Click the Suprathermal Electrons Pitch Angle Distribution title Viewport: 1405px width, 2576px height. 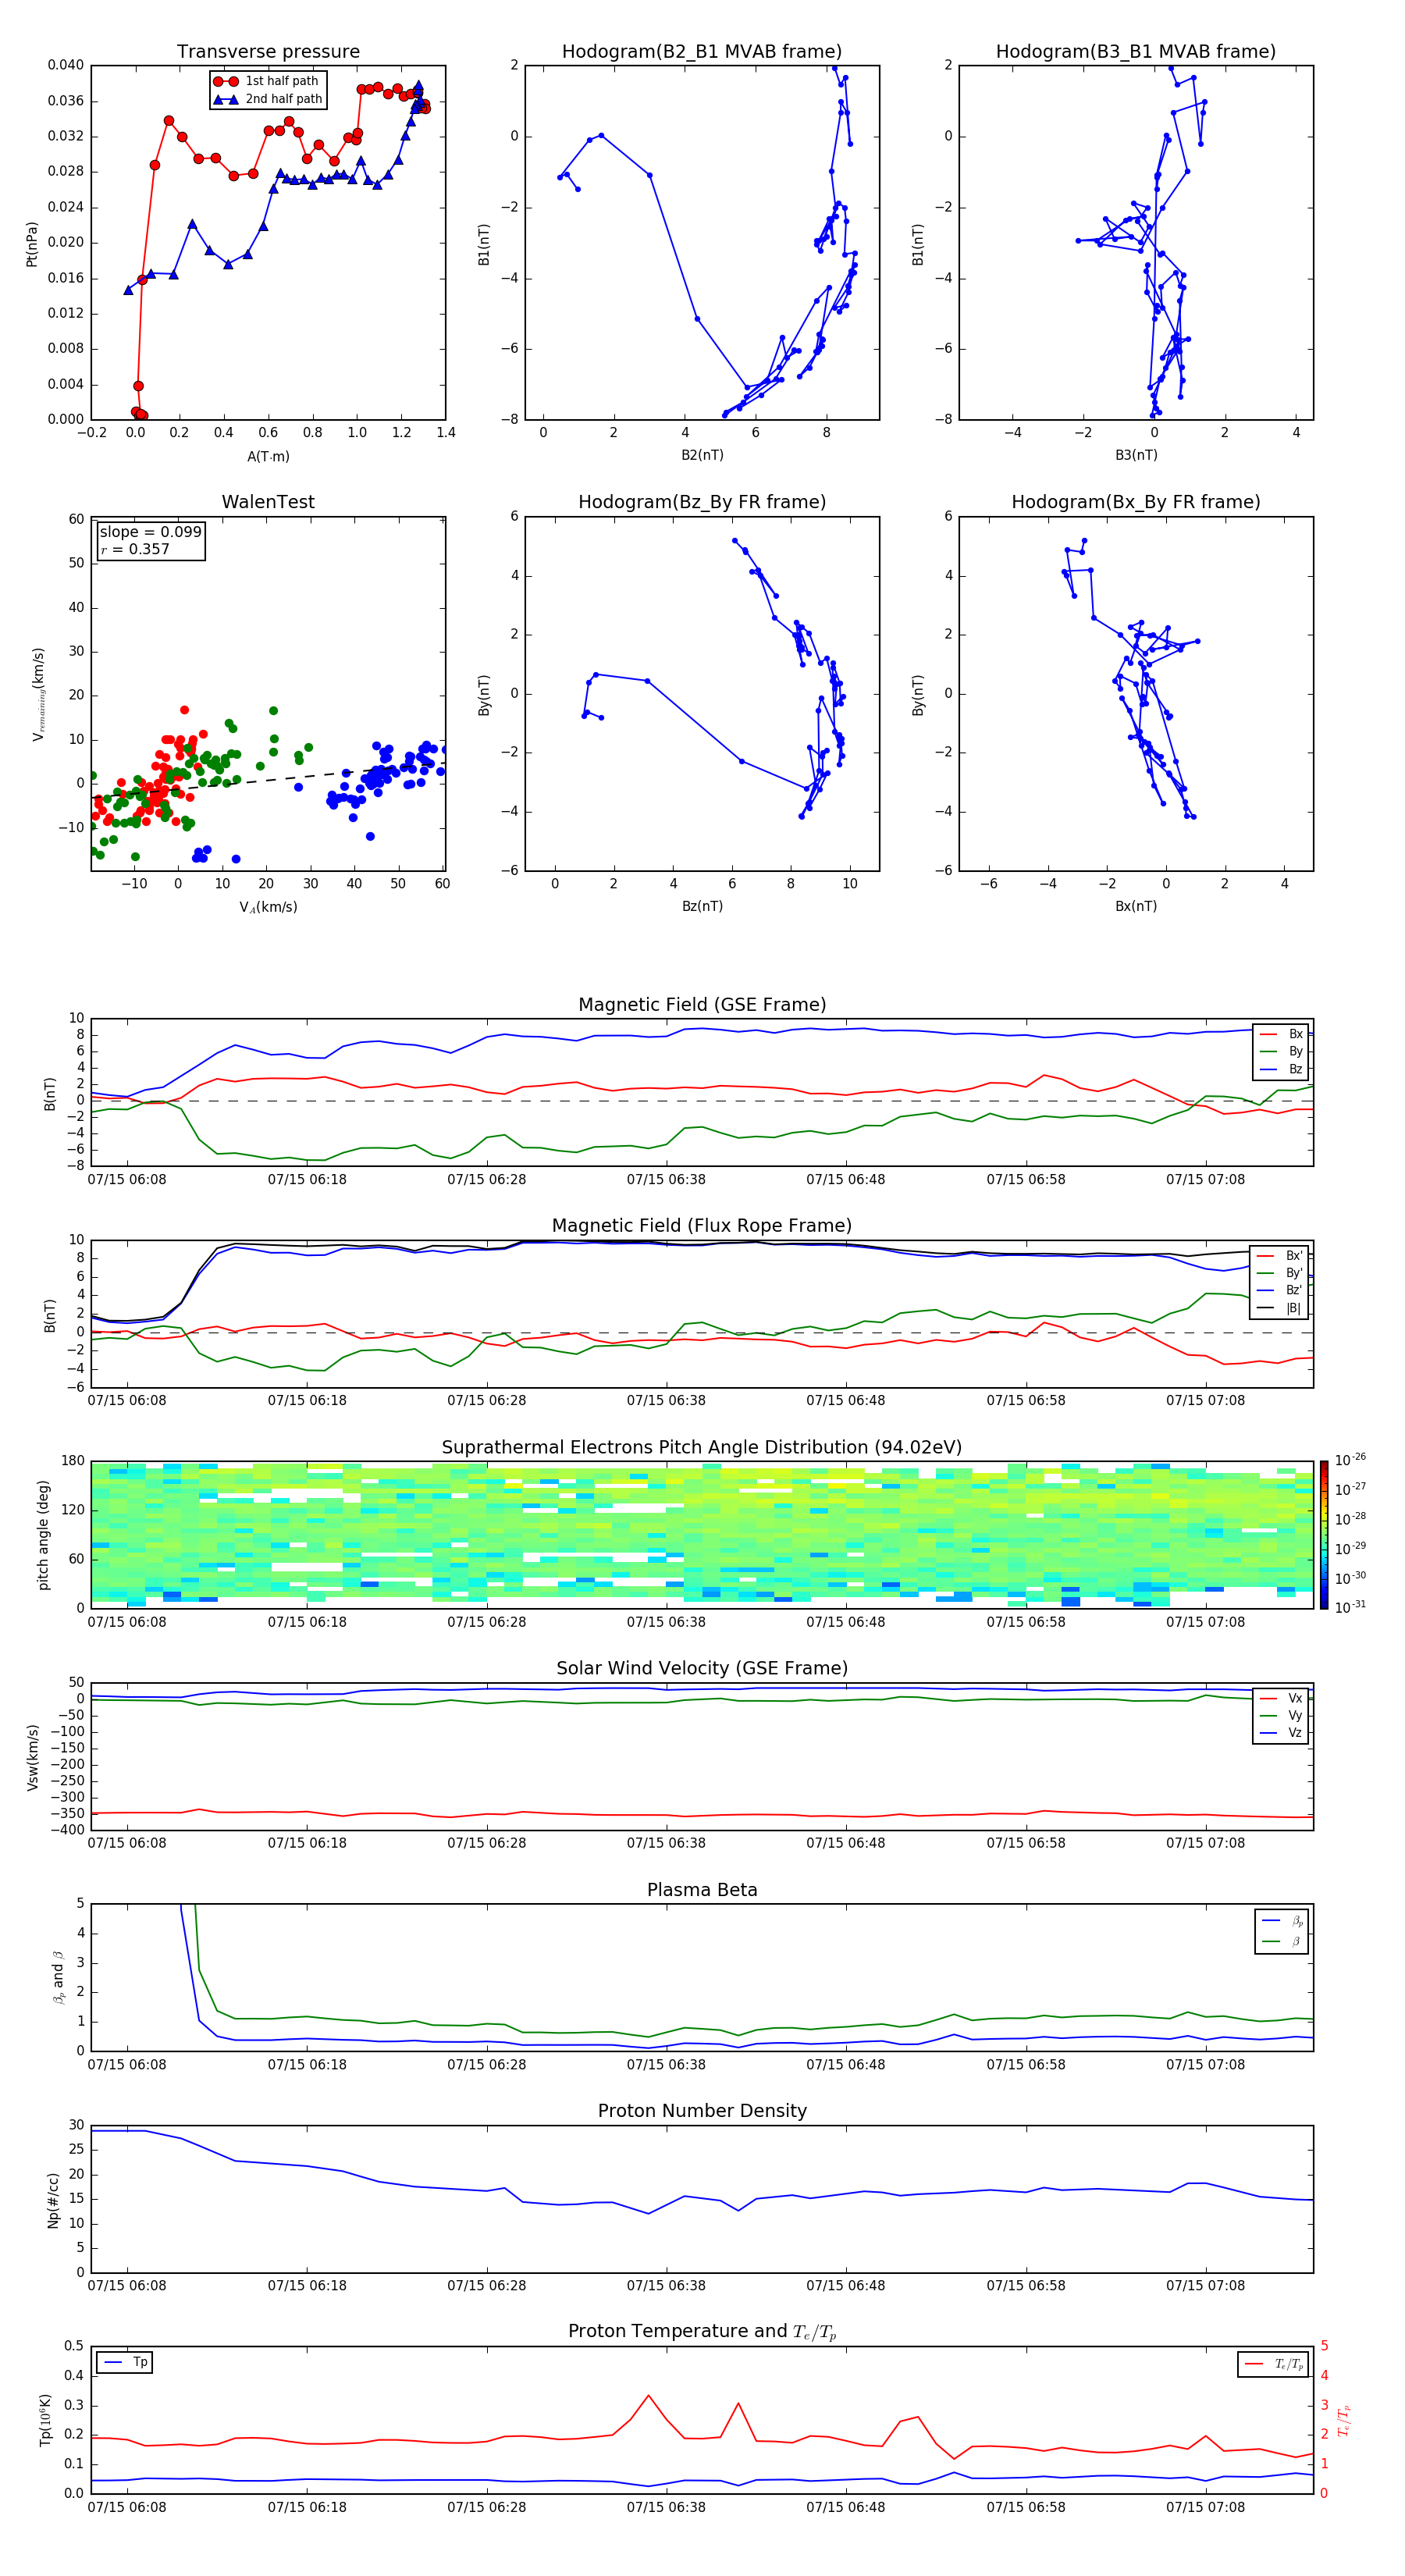click(x=702, y=1448)
